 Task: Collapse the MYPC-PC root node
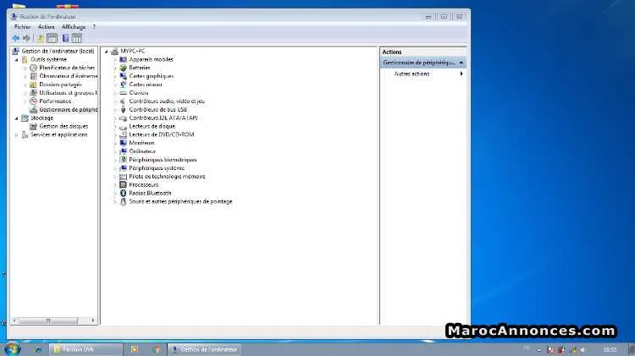click(x=107, y=52)
